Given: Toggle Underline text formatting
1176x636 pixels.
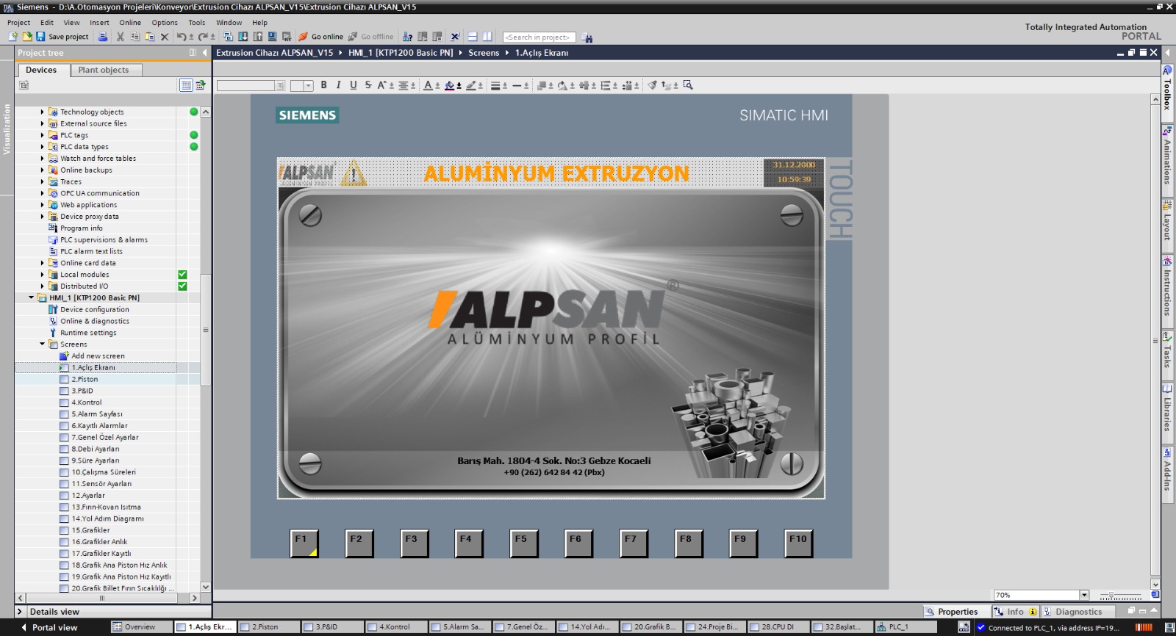Looking at the screenshot, I should pyautogui.click(x=354, y=85).
